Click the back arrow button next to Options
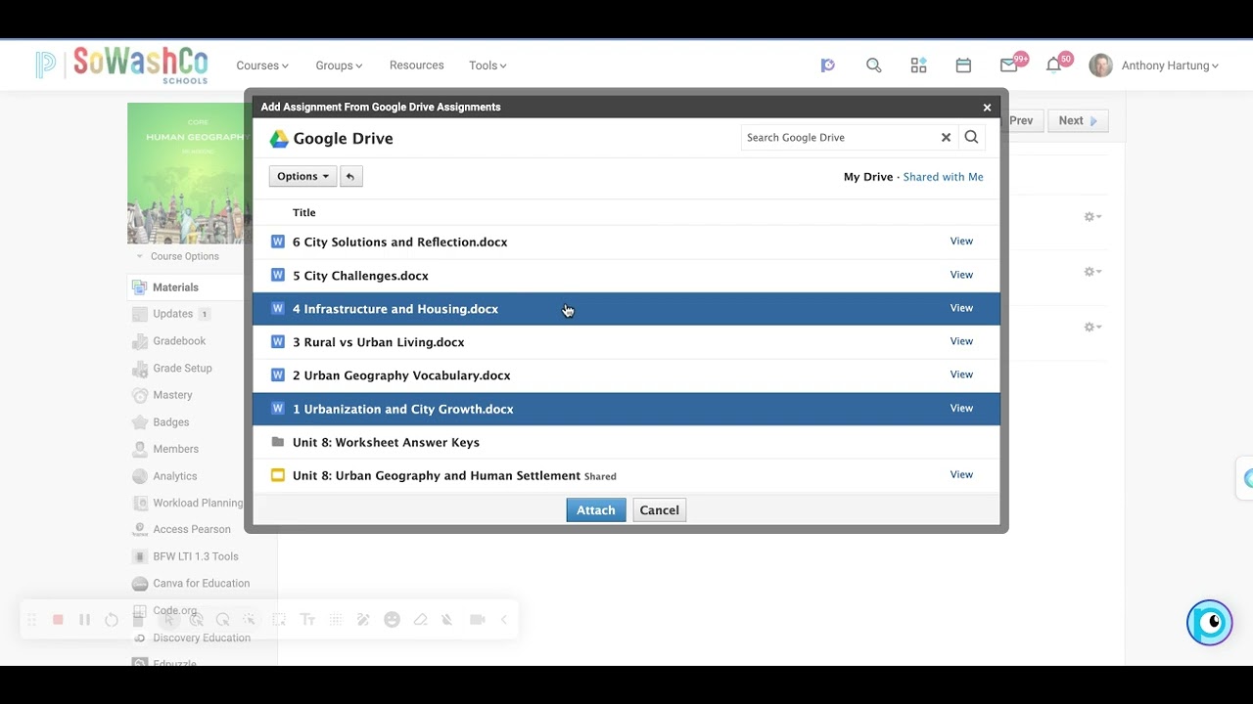The height and width of the screenshot is (704, 1253). (350, 176)
